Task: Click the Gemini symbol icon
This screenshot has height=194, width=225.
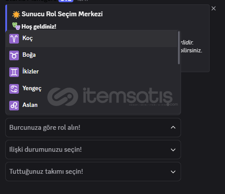Action: pyautogui.click(x=14, y=72)
